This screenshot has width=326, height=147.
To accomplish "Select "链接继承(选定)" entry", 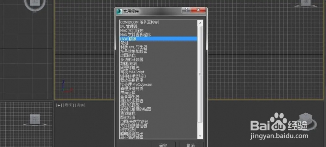I will pos(158,76).
